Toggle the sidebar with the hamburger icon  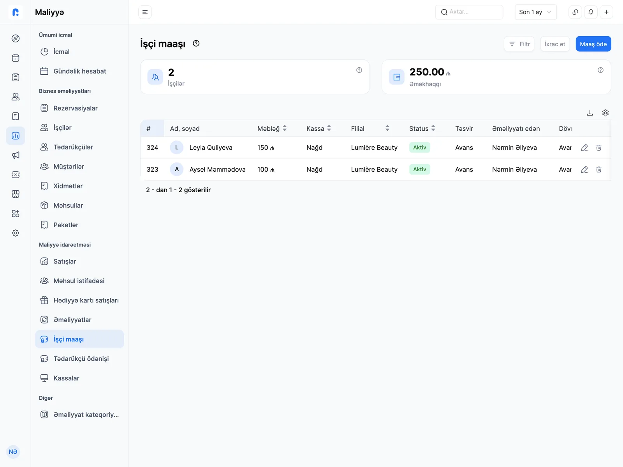[x=145, y=12]
